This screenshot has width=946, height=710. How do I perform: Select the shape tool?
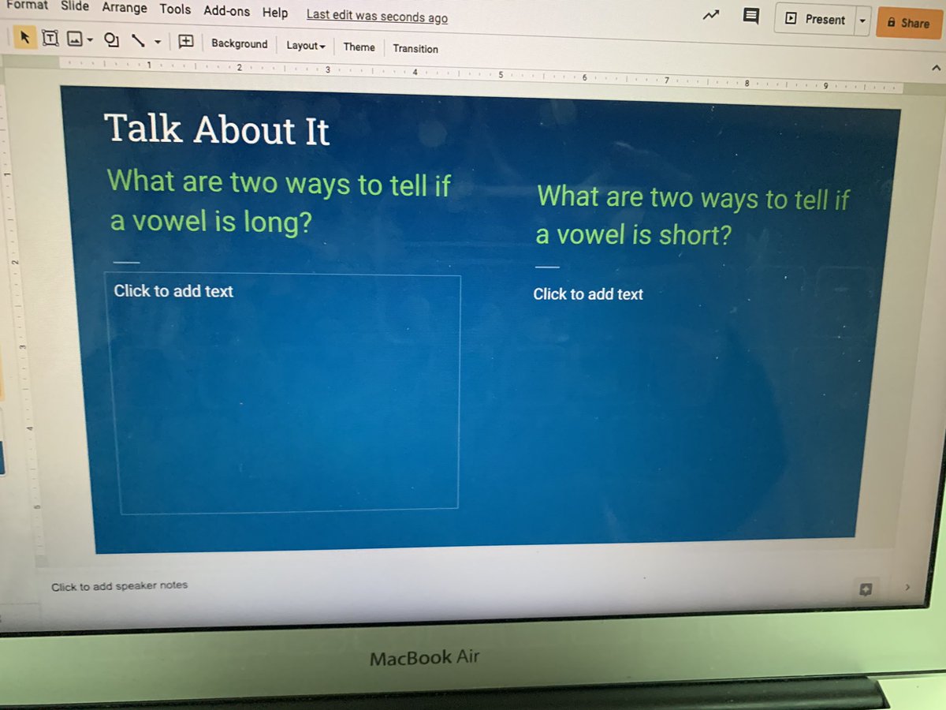click(x=112, y=39)
